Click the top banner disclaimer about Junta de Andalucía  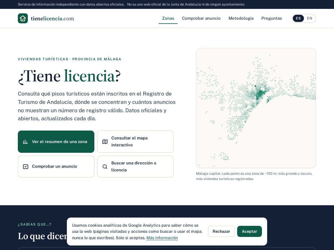(x=186, y=4)
